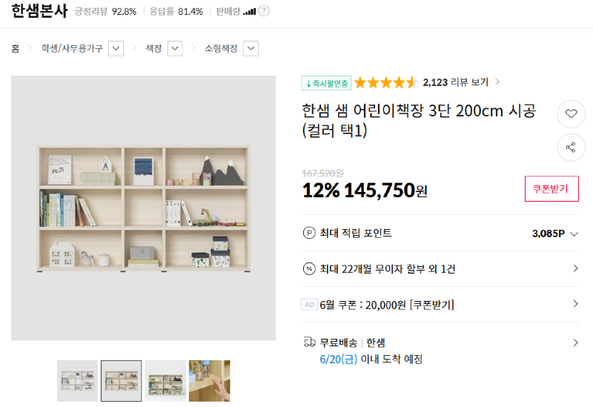593x407 pixels.
Task: Open the 학생/사무용가구 category dropdown
Action: [116, 48]
